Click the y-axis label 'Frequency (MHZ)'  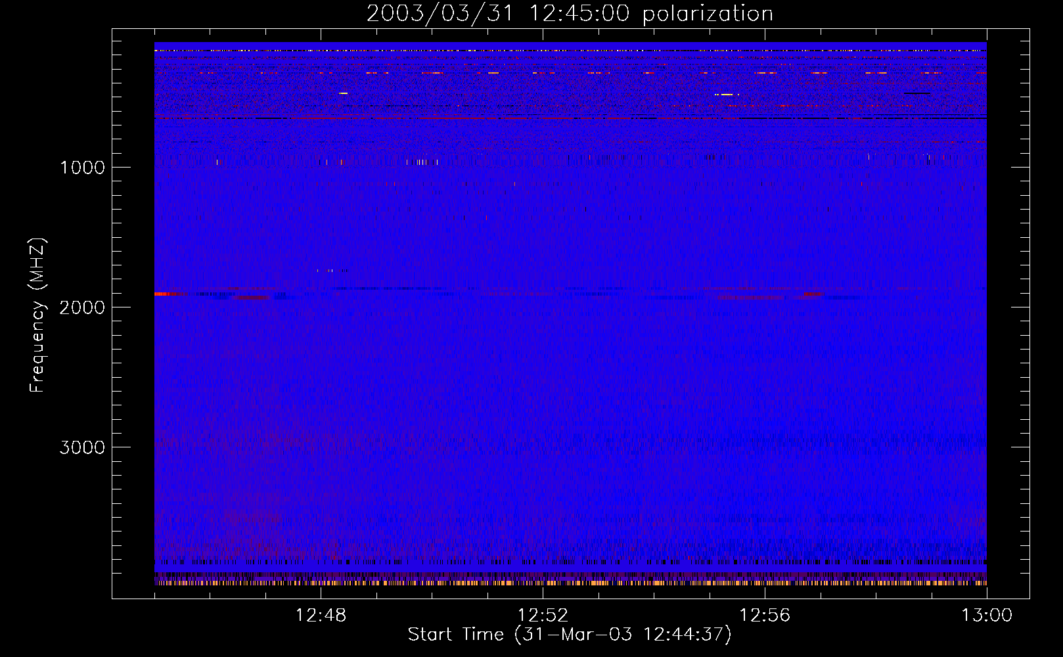coord(37,315)
